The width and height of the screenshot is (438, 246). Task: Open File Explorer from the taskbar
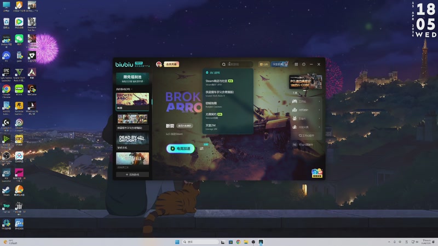[245, 242]
